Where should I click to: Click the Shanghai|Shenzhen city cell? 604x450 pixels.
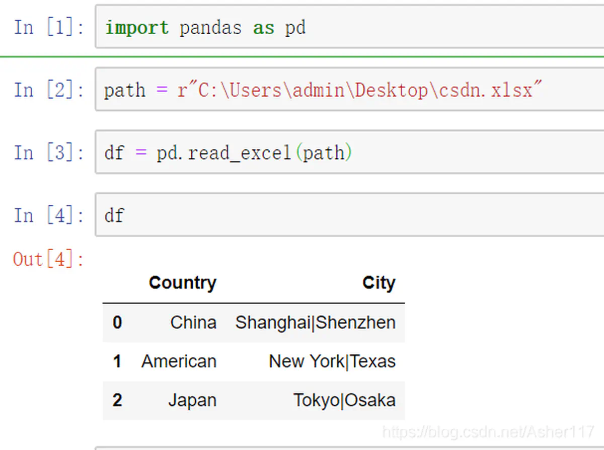pos(315,323)
